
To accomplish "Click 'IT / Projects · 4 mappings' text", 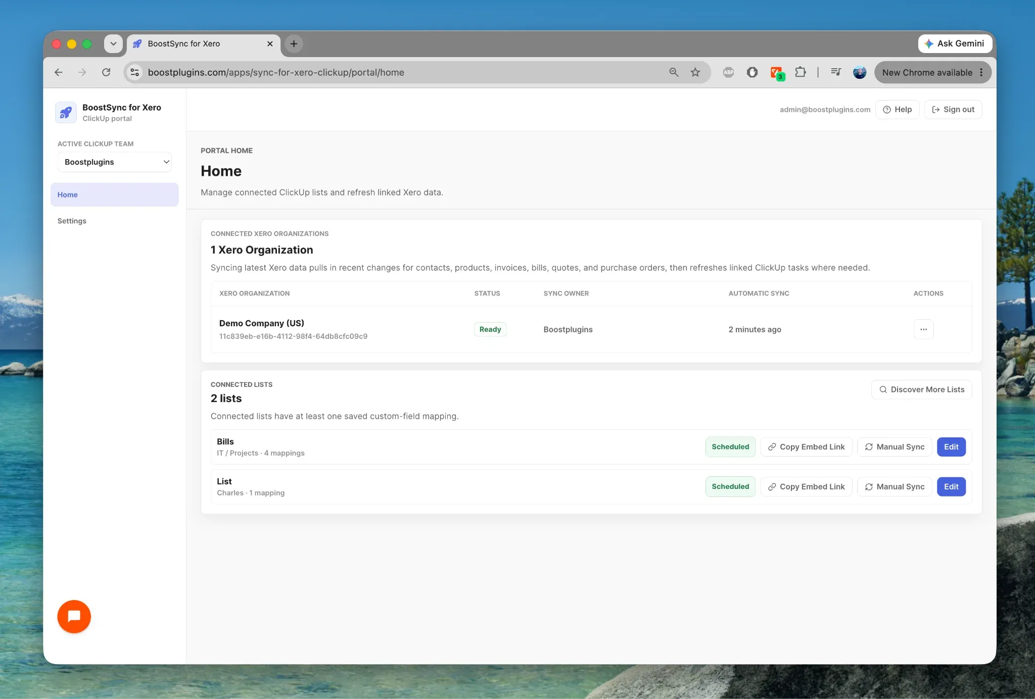I will point(261,453).
